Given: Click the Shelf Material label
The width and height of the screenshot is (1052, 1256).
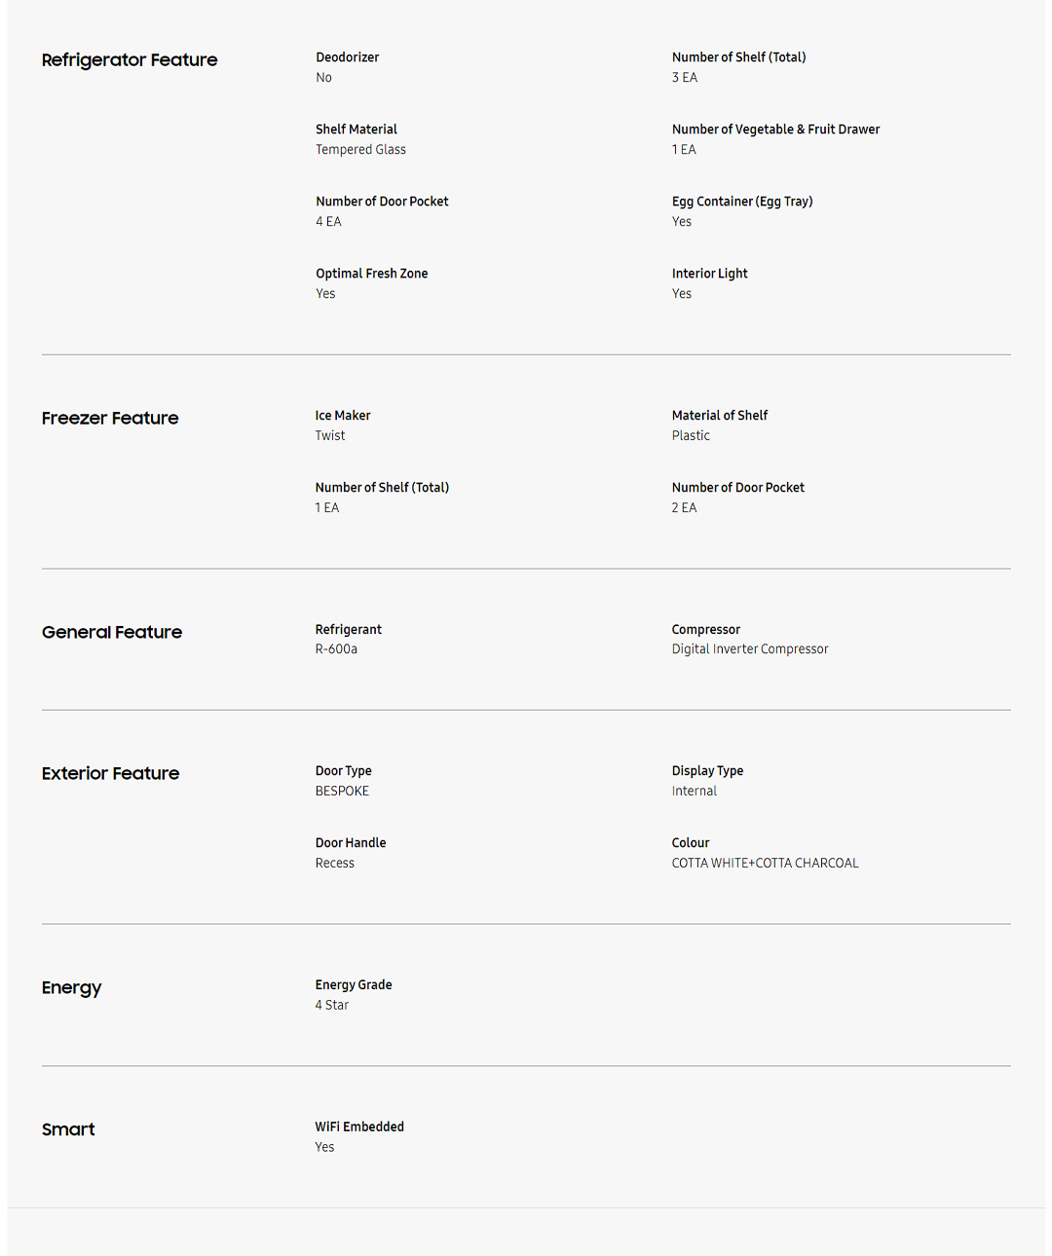Looking at the screenshot, I should coord(356,129).
